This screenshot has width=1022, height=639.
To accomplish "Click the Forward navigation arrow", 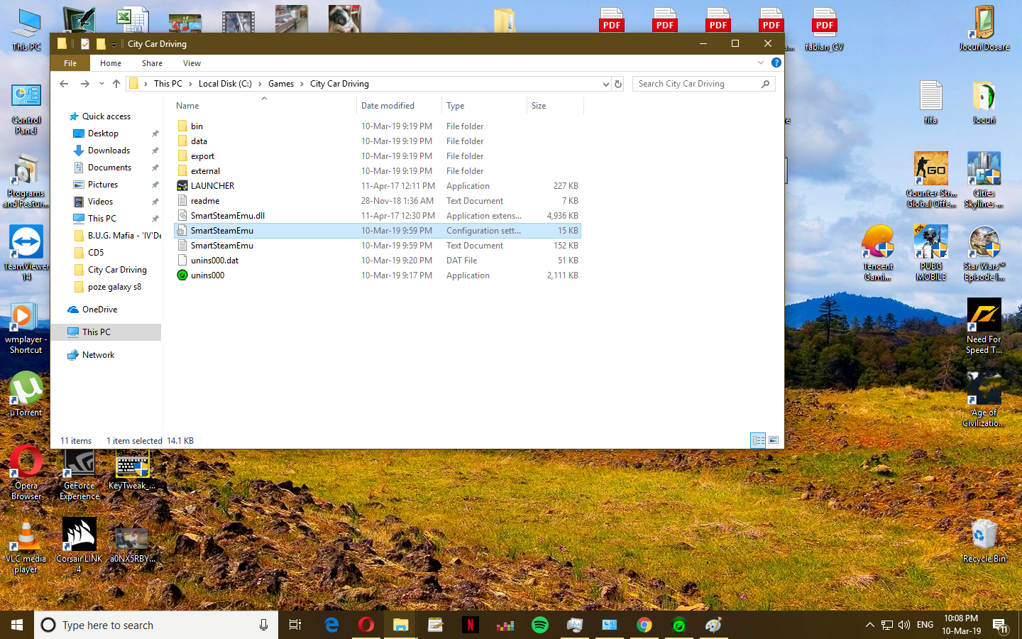I will (85, 84).
